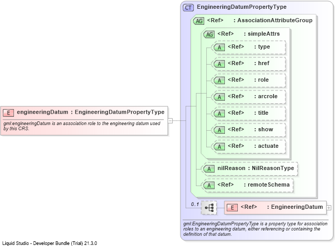Screen dimensions: 335x246
Task: Select the ': EngineeringDatum' ref label
Action: pyautogui.click(x=295, y=207)
